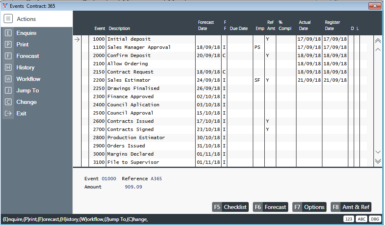Click the Exit arrow icon
The height and width of the screenshot is (225, 385).
click(x=8, y=113)
